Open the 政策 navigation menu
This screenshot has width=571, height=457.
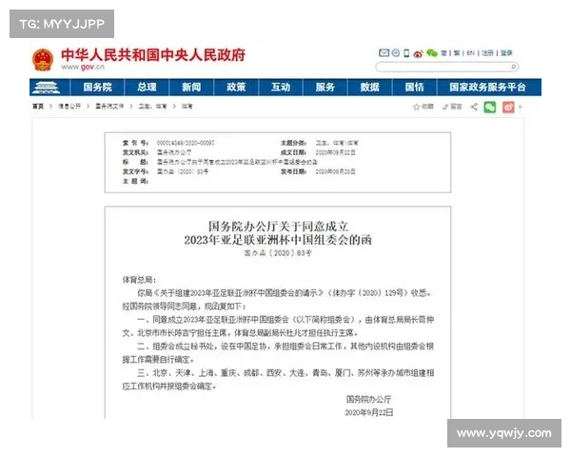click(236, 87)
